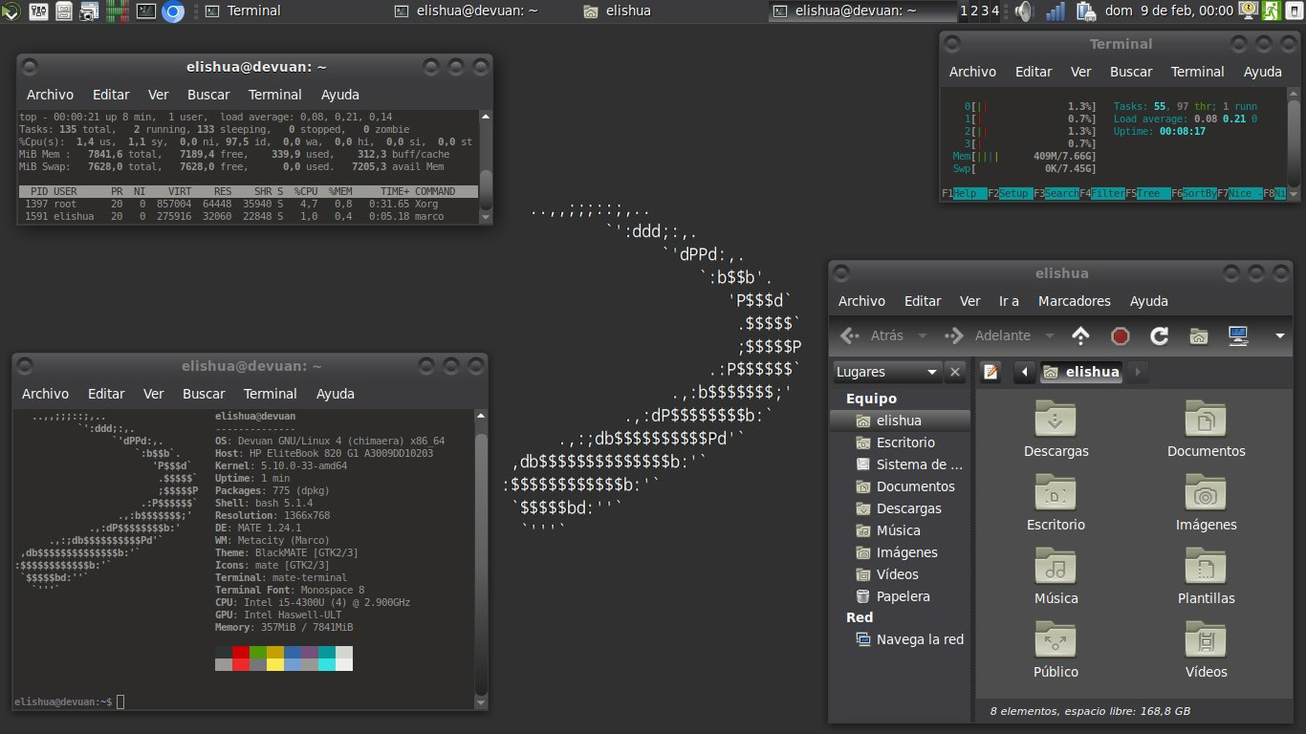Click the lock screen icon in panel
Viewport: 1306px width, 734px height.
click(x=1249, y=11)
